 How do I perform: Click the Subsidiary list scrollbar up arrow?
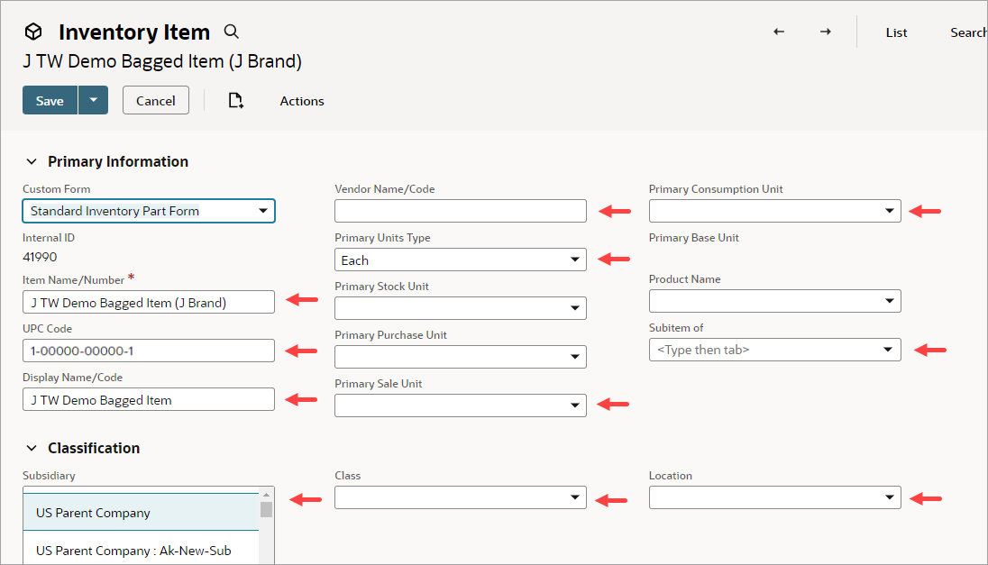(267, 495)
